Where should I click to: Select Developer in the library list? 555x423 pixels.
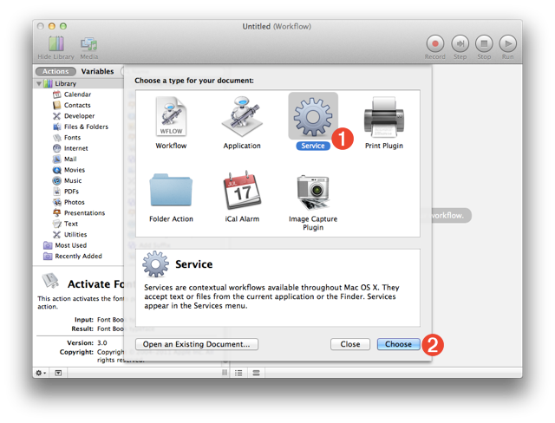point(79,116)
